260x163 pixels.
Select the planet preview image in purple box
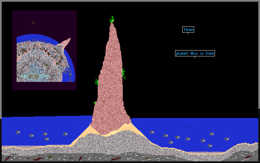(46, 58)
